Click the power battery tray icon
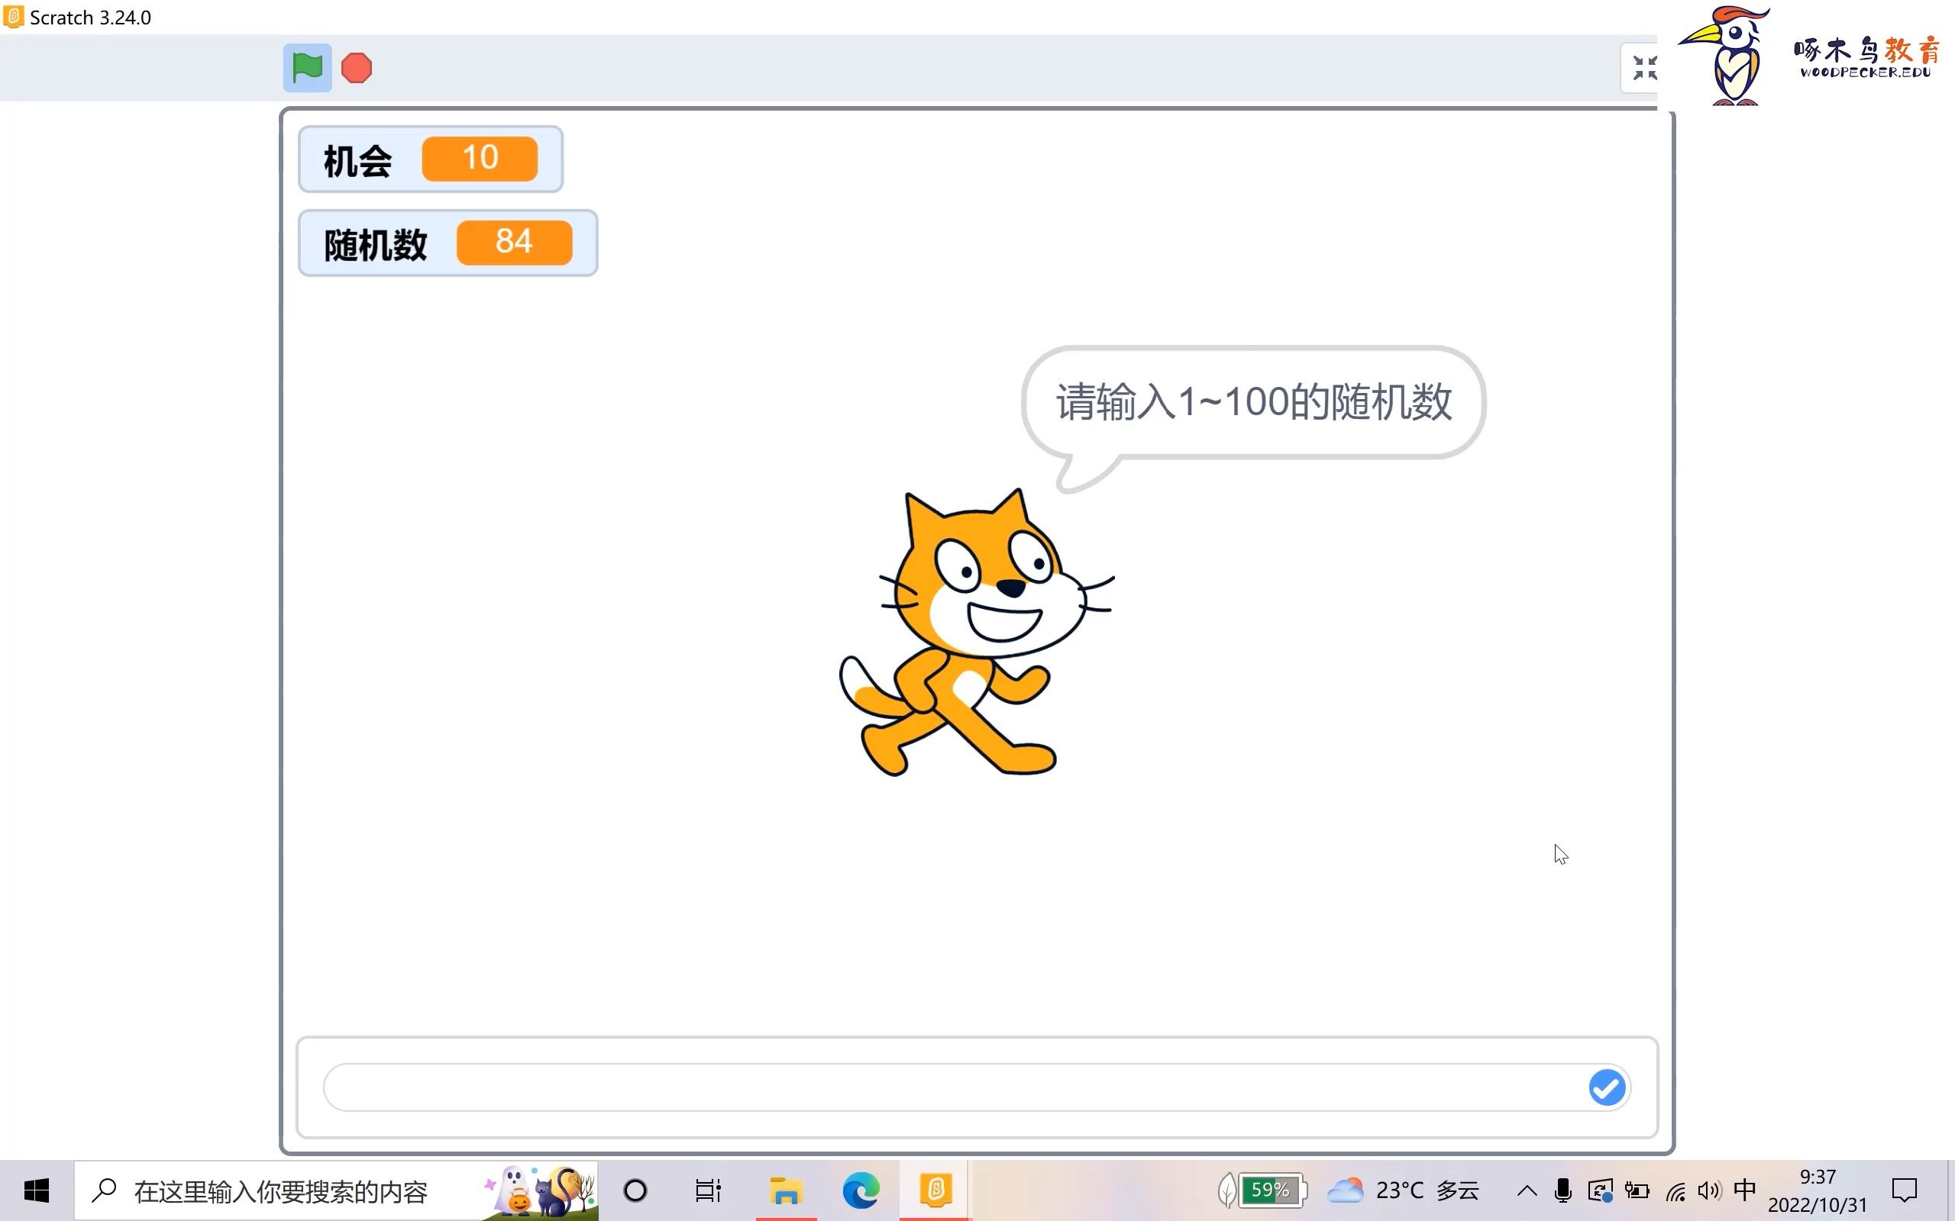The height and width of the screenshot is (1221, 1955). coord(1637,1190)
